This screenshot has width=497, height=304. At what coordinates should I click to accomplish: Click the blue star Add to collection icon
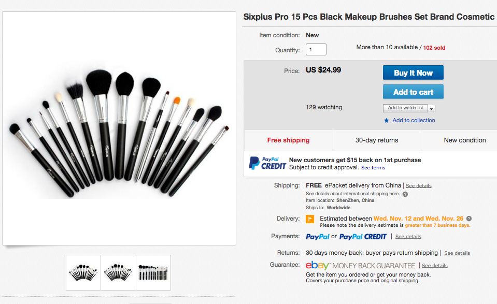pos(386,121)
